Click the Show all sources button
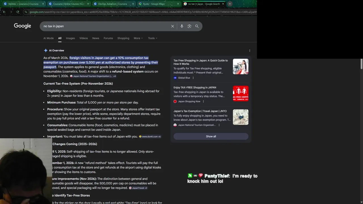This screenshot has width=363, height=204. coord(211,136)
